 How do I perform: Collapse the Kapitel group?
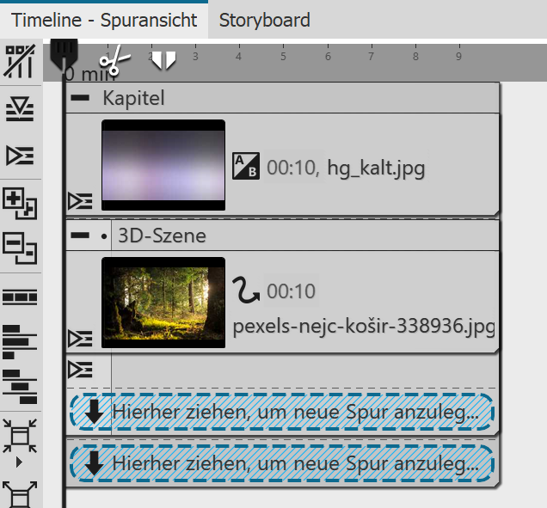pos(80,98)
